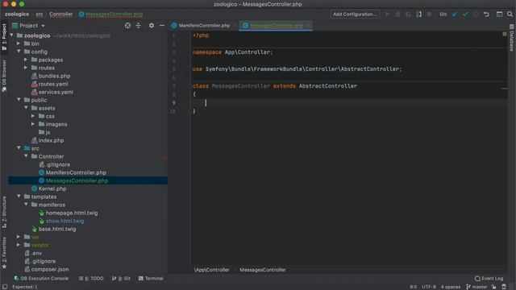Screen dimensions: 516x290
Task: Click UTF-8 encoding in status bar
Action: tap(429, 287)
